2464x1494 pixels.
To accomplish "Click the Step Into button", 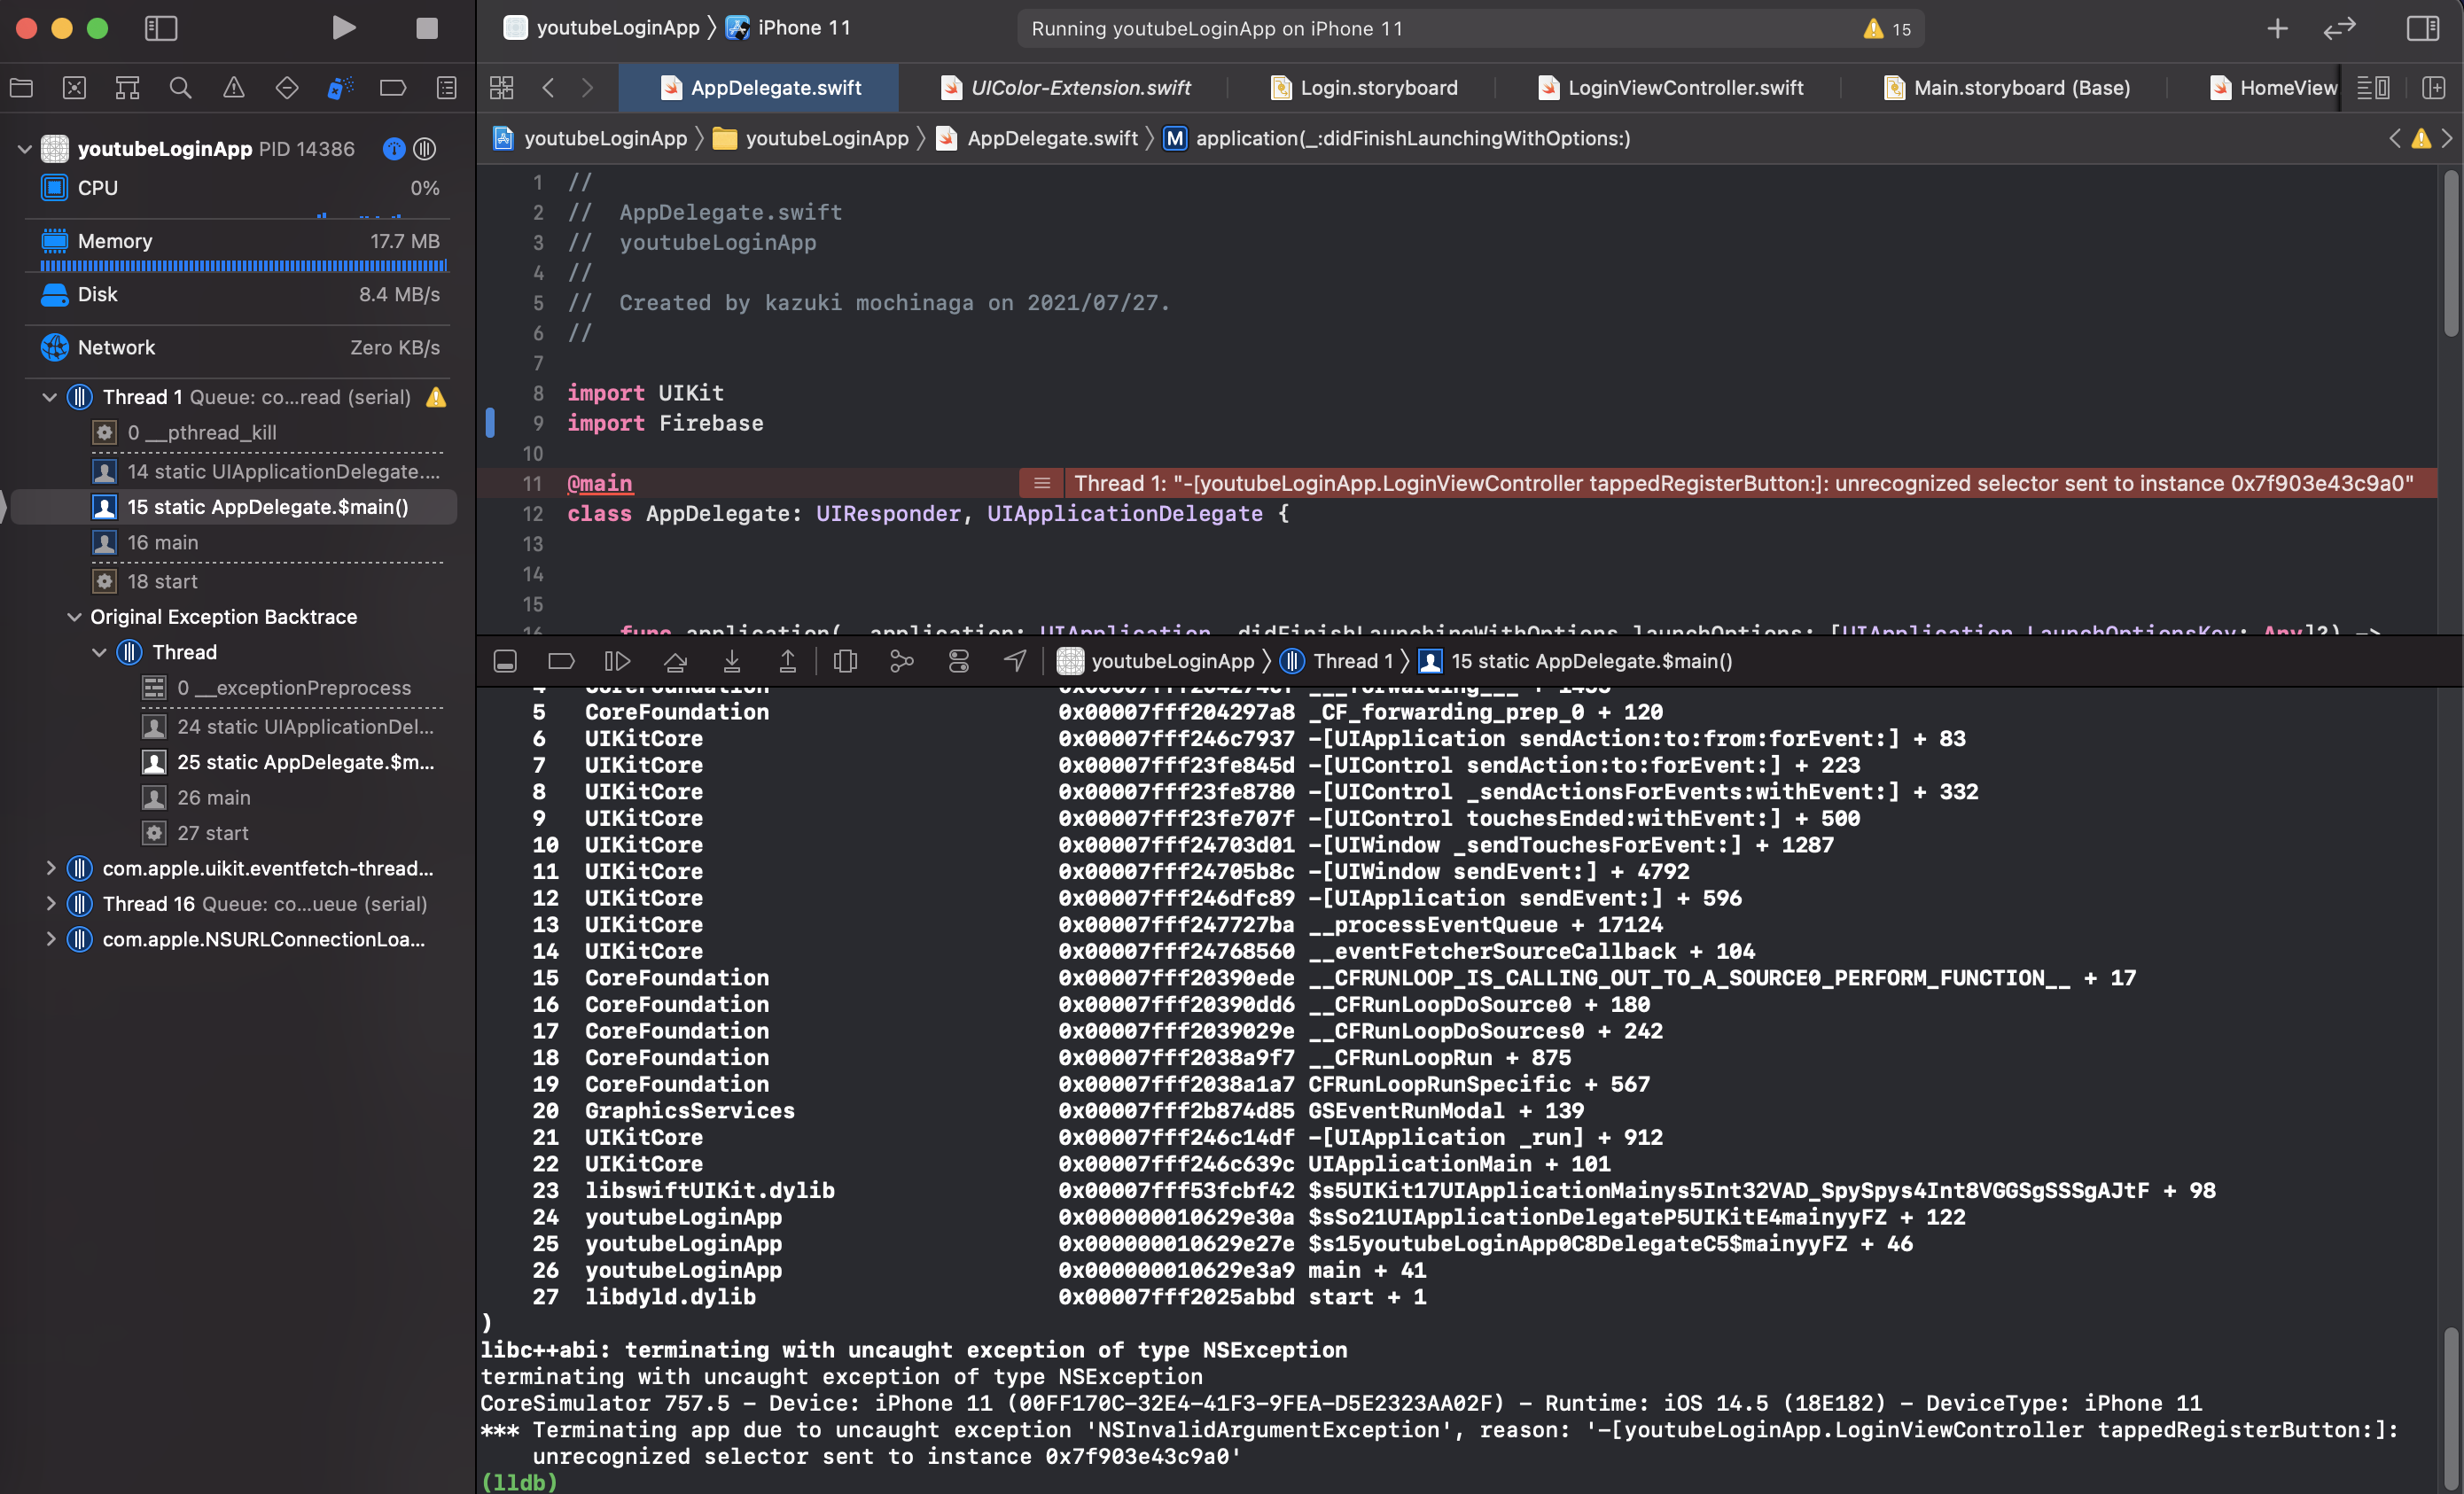I will click(732, 661).
